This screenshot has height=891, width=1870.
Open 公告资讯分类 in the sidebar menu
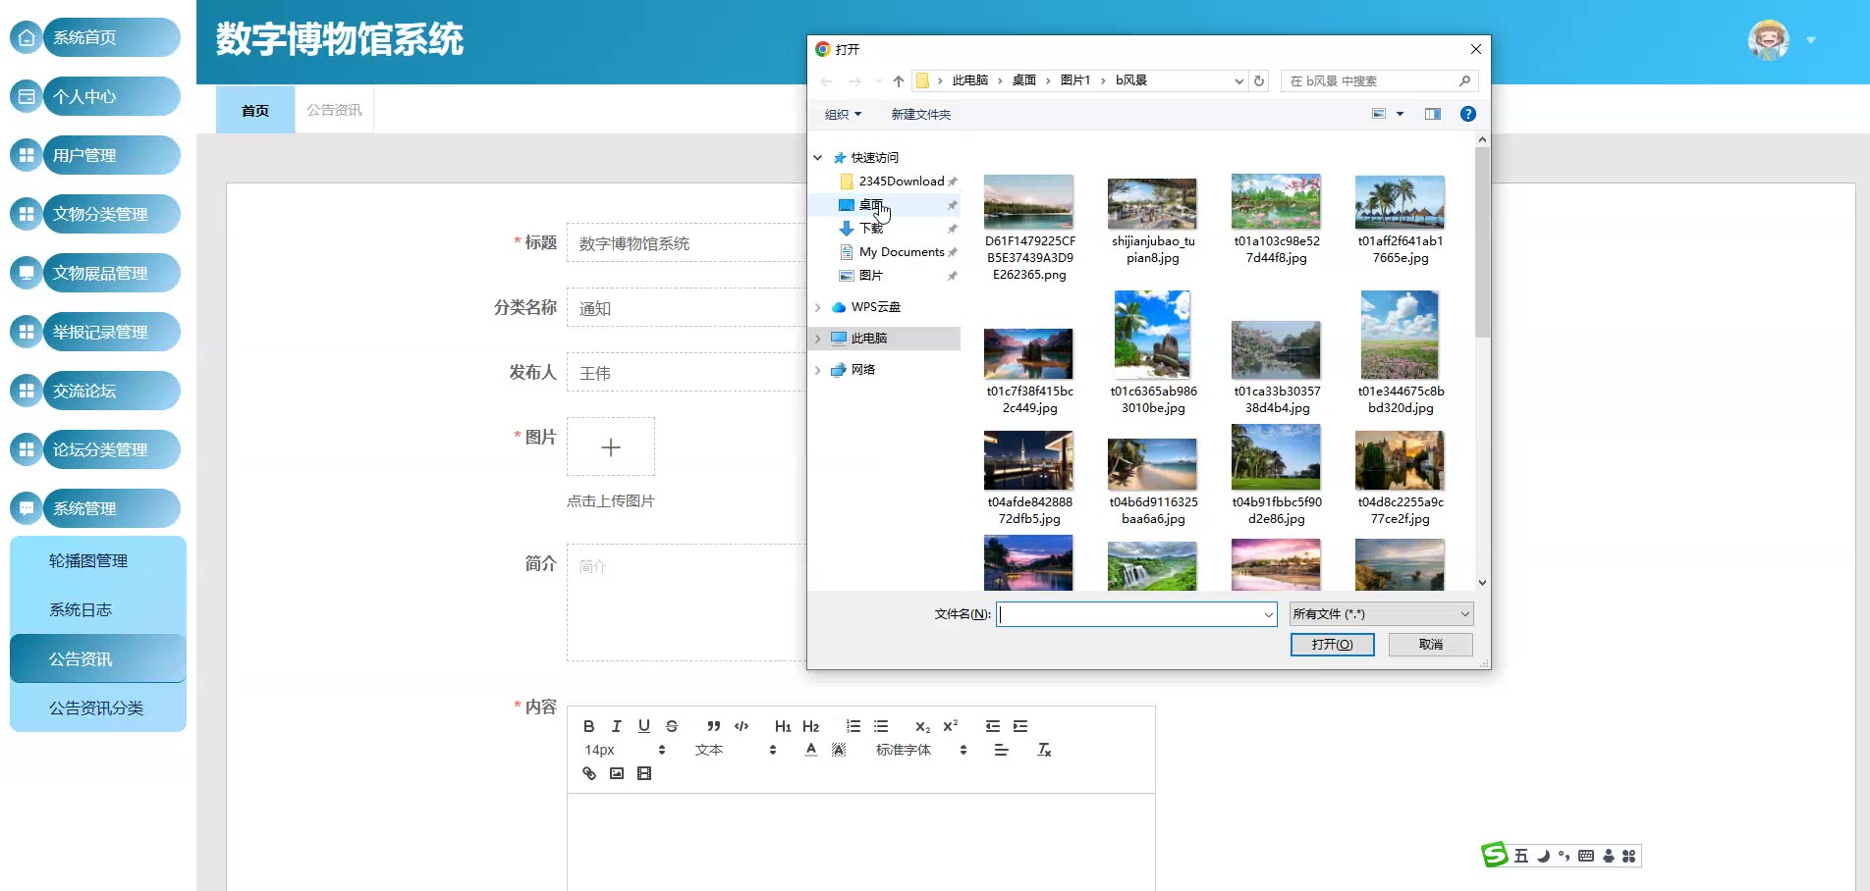[96, 708]
